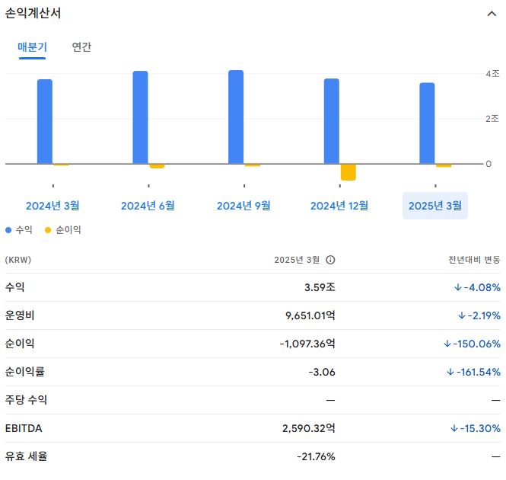
Task: Click the EBITDA row label
Action: click(24, 428)
